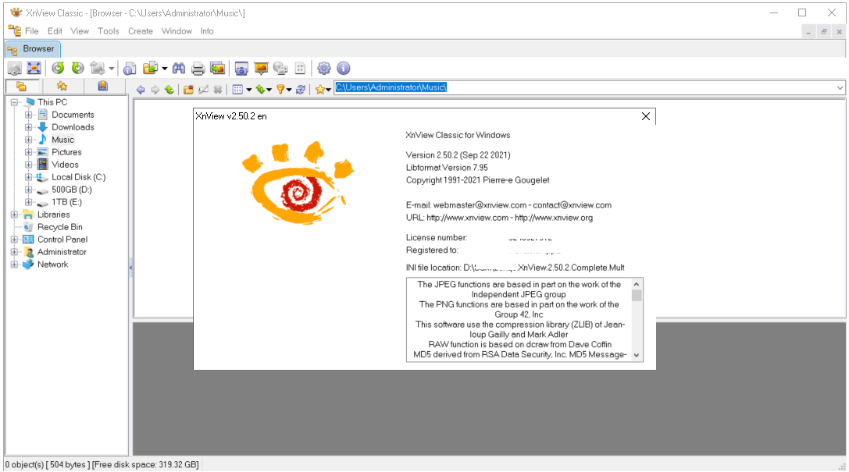The image size is (849, 472).
Task: Switch to the categories bookmark tab
Action: (103, 87)
